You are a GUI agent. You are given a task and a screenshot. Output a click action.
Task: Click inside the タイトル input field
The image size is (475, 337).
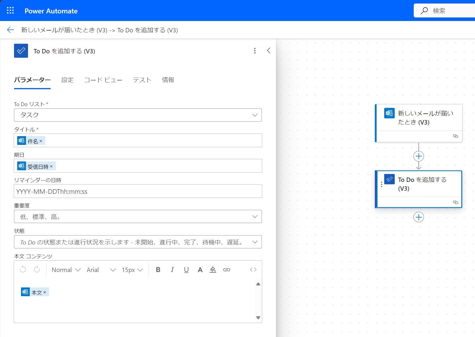[138, 141]
